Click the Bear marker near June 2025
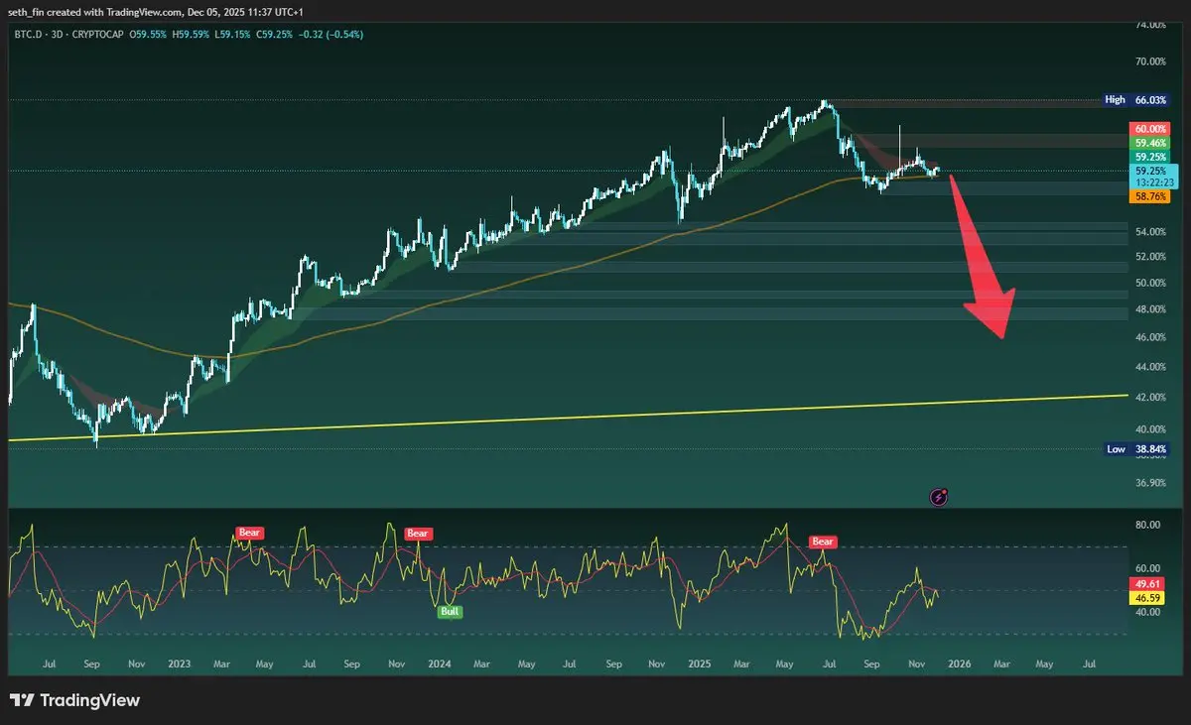This screenshot has height=725, width=1191. coord(823,542)
